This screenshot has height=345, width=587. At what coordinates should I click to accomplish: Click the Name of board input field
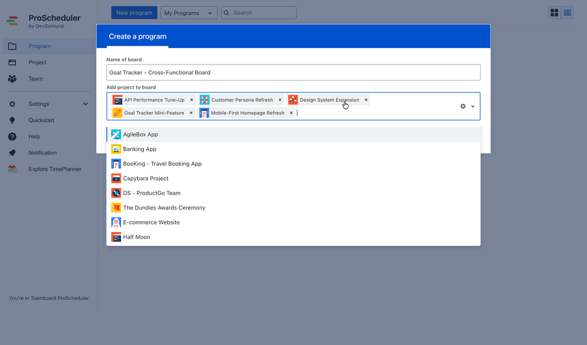[x=294, y=73]
